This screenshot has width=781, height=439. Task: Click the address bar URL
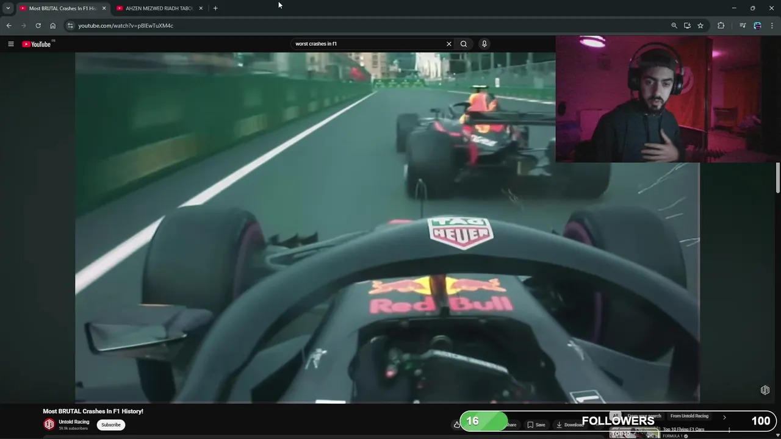[x=126, y=26]
